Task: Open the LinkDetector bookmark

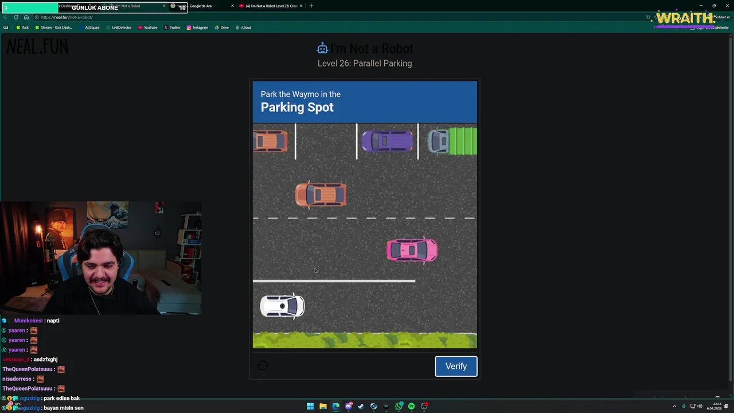Action: pos(119,28)
